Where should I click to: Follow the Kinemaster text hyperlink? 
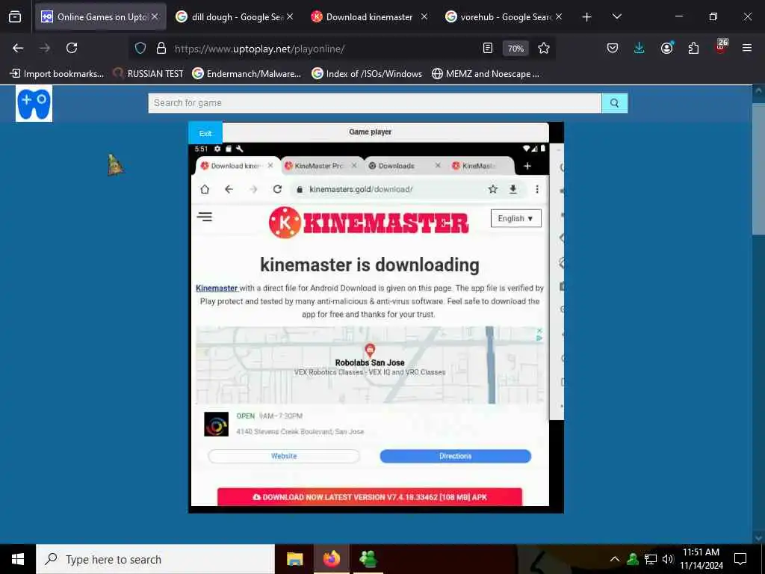tap(217, 288)
